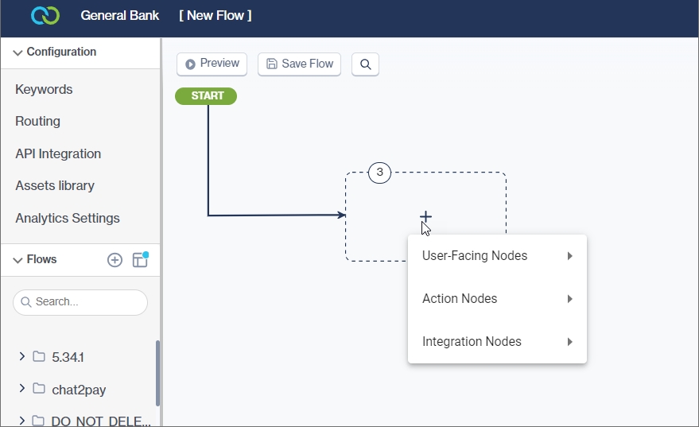This screenshot has height=427, width=699.
Task: Expand the chat2pay folder chevron
Action: (21, 389)
